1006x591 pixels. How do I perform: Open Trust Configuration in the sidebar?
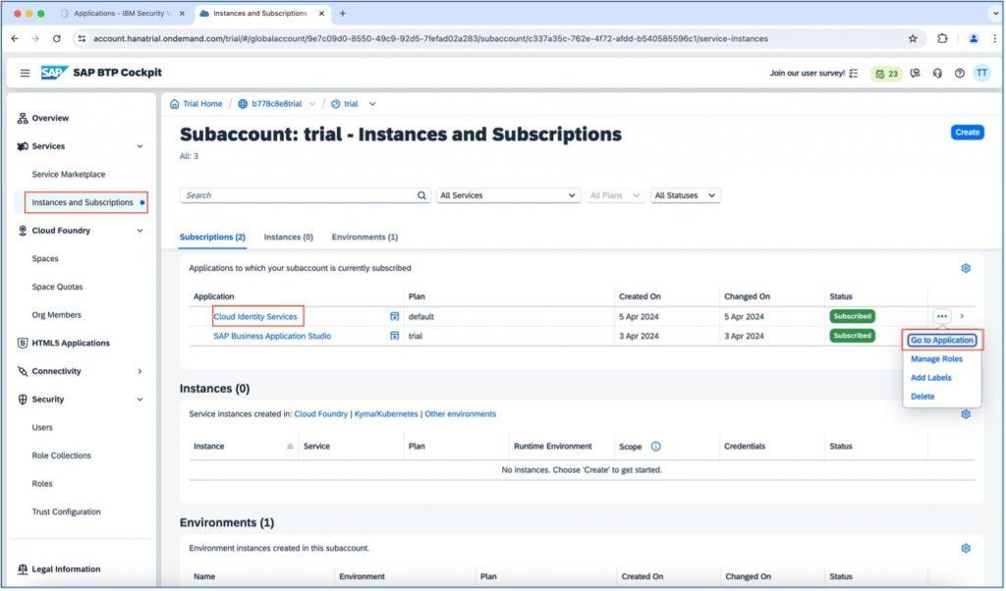[x=66, y=512]
